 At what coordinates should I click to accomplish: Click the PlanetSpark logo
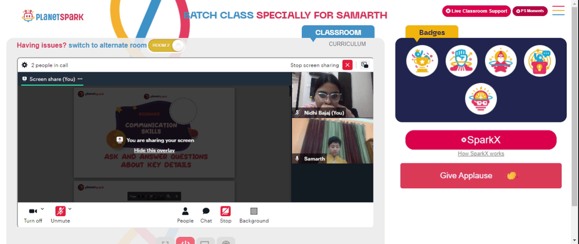(53, 16)
